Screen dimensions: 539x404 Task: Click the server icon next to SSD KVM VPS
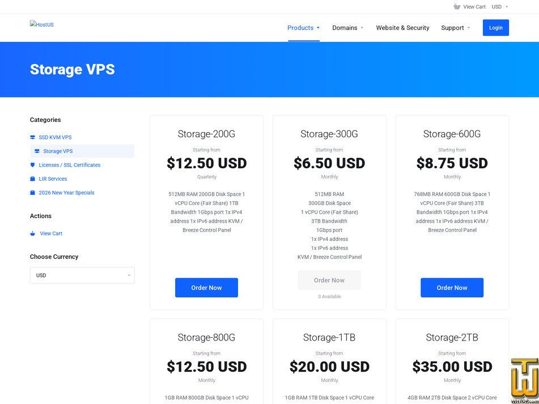point(33,138)
